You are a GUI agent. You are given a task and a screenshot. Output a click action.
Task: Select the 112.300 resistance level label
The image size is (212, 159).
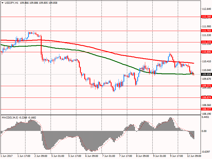[x=206, y=17]
